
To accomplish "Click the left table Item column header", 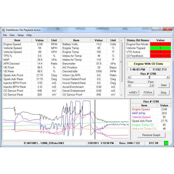I will [17, 40].
